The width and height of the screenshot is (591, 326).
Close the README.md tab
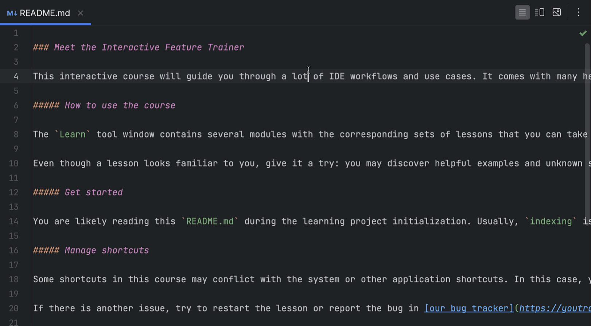(81, 13)
